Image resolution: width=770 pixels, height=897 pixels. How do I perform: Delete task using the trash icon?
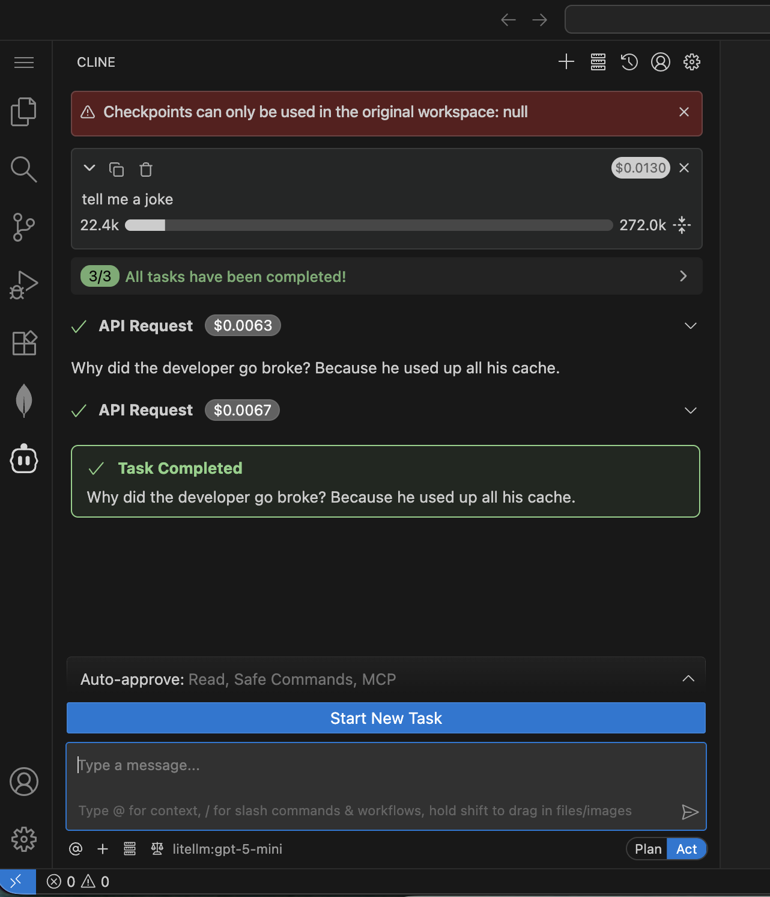[146, 170]
